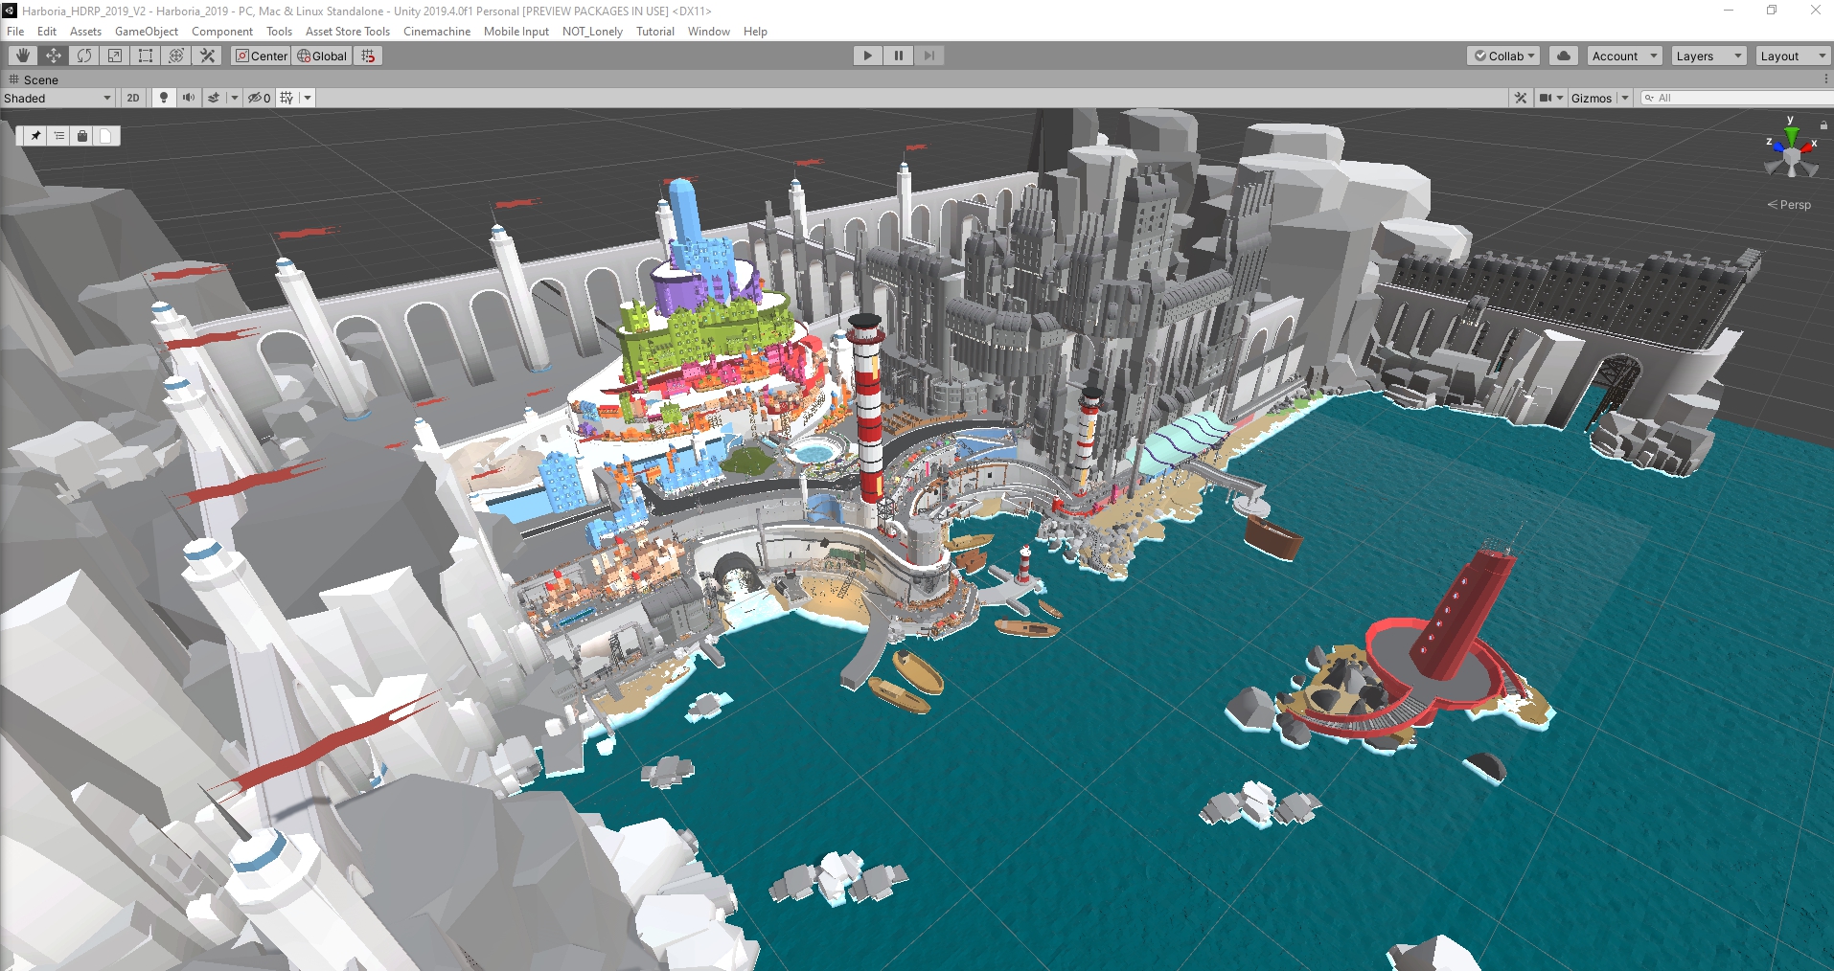1834x971 pixels.
Task: Open the Gizmos dropdown
Action: tap(1594, 98)
